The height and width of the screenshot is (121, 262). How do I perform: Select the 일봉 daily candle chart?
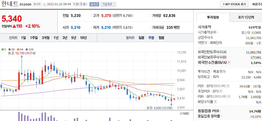(141, 38)
